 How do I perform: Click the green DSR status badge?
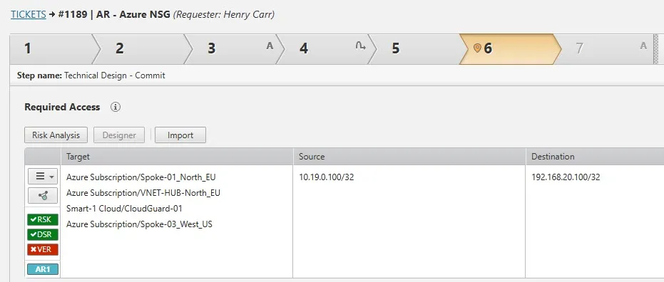click(x=43, y=235)
